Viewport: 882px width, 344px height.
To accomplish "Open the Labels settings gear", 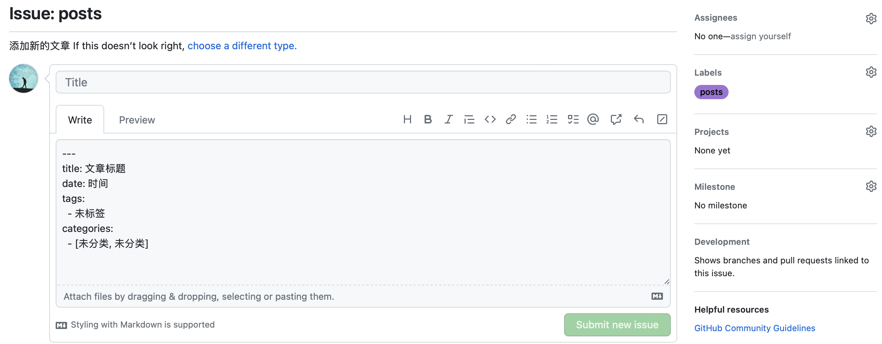I will (x=871, y=72).
